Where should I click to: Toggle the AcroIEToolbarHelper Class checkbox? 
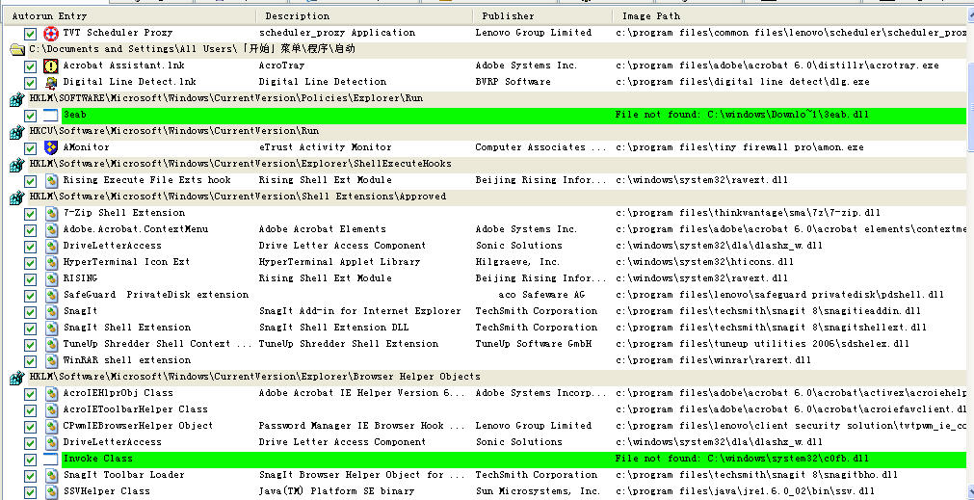[30, 410]
